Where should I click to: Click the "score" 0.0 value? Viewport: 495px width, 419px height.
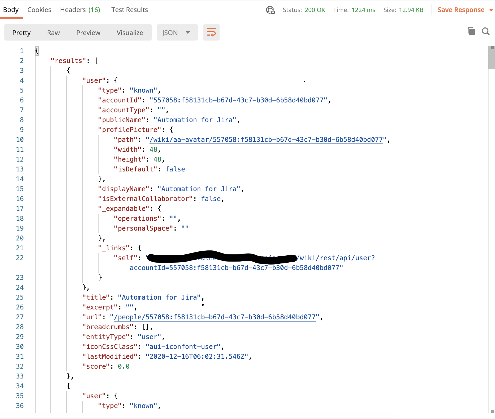pos(124,366)
